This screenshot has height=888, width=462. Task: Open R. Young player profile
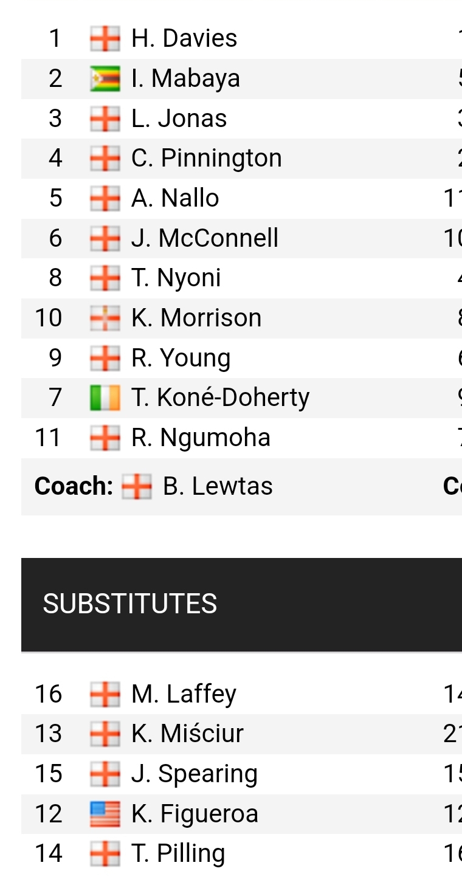(x=181, y=359)
